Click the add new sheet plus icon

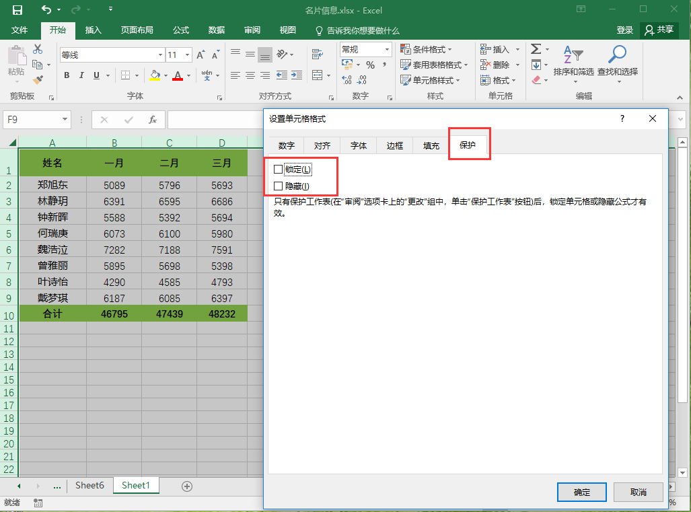coord(187,486)
